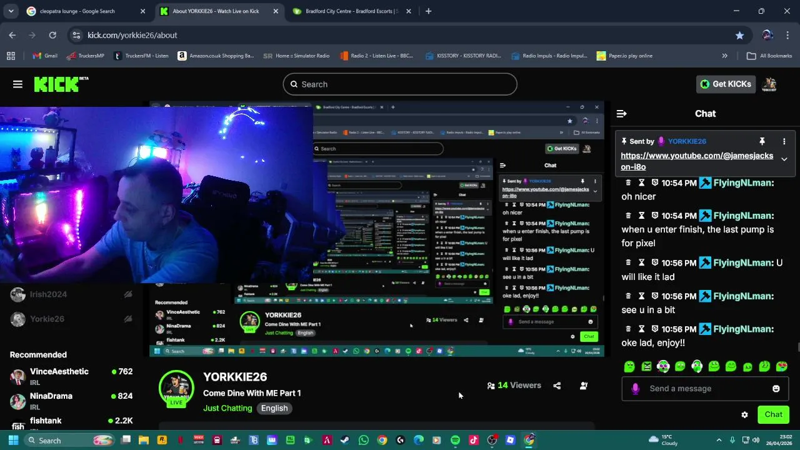The height and width of the screenshot is (450, 800).
Task: Click the purple identity icon in message box
Action: [636, 388]
